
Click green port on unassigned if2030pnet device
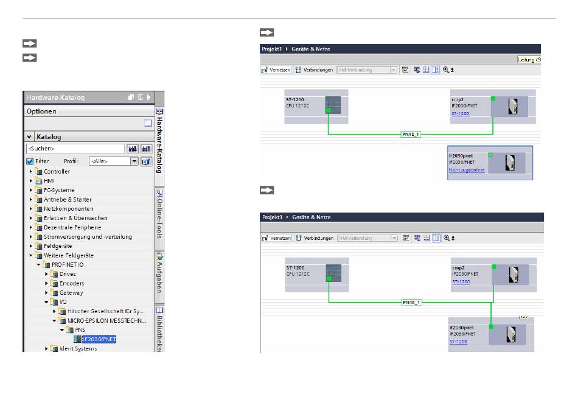coord(490,155)
